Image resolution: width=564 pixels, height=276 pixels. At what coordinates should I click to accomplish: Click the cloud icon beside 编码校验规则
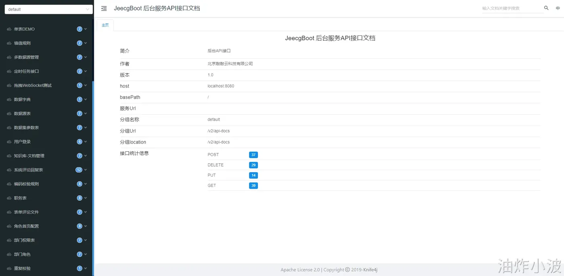(x=9, y=184)
